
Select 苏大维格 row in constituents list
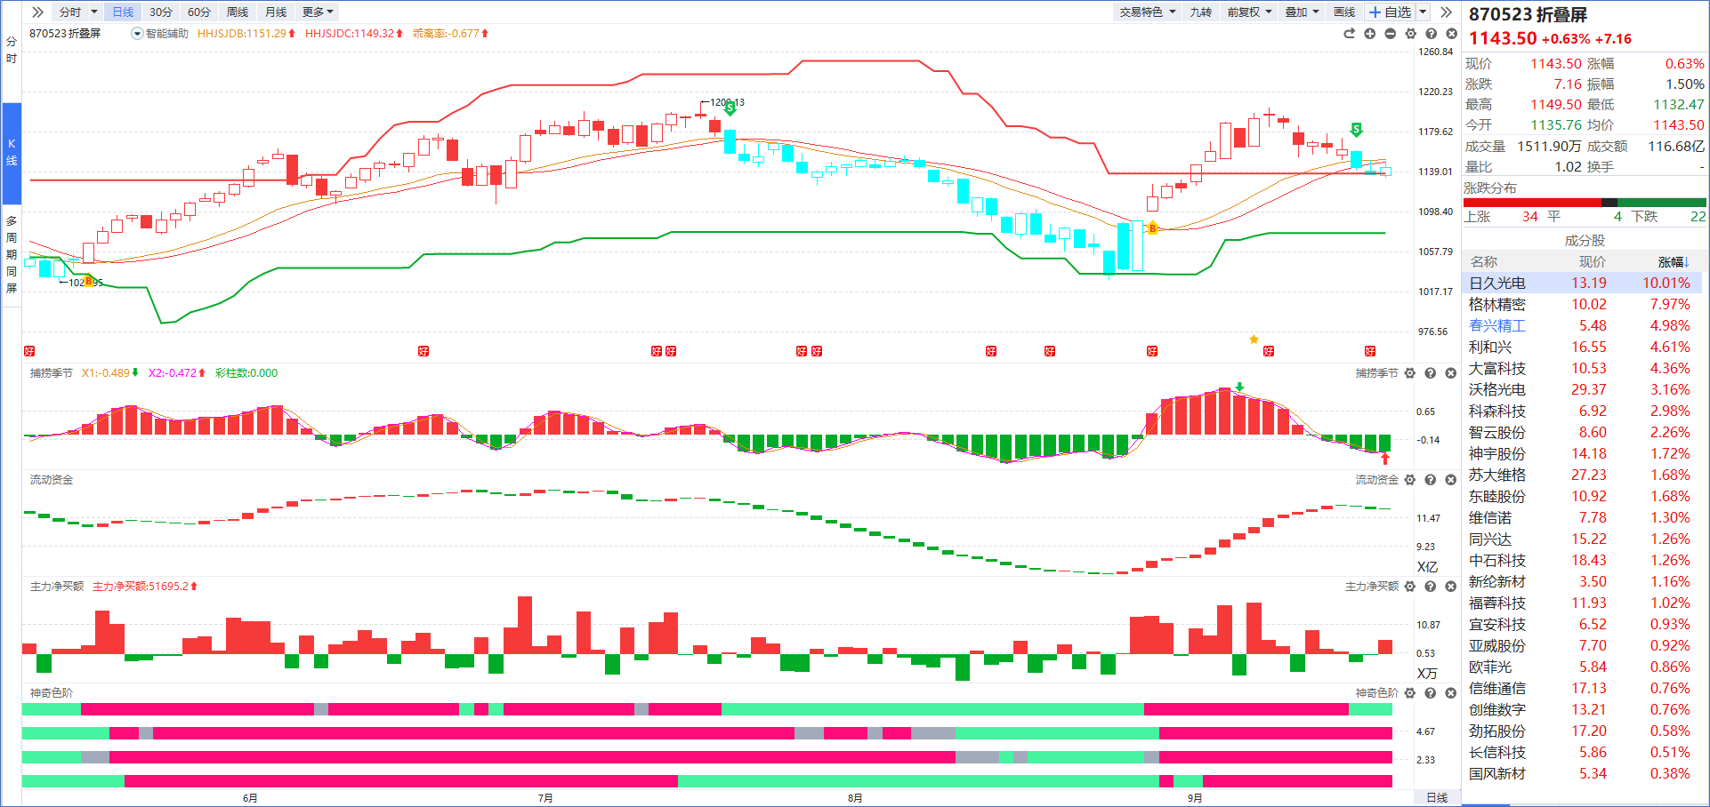click(x=1583, y=475)
